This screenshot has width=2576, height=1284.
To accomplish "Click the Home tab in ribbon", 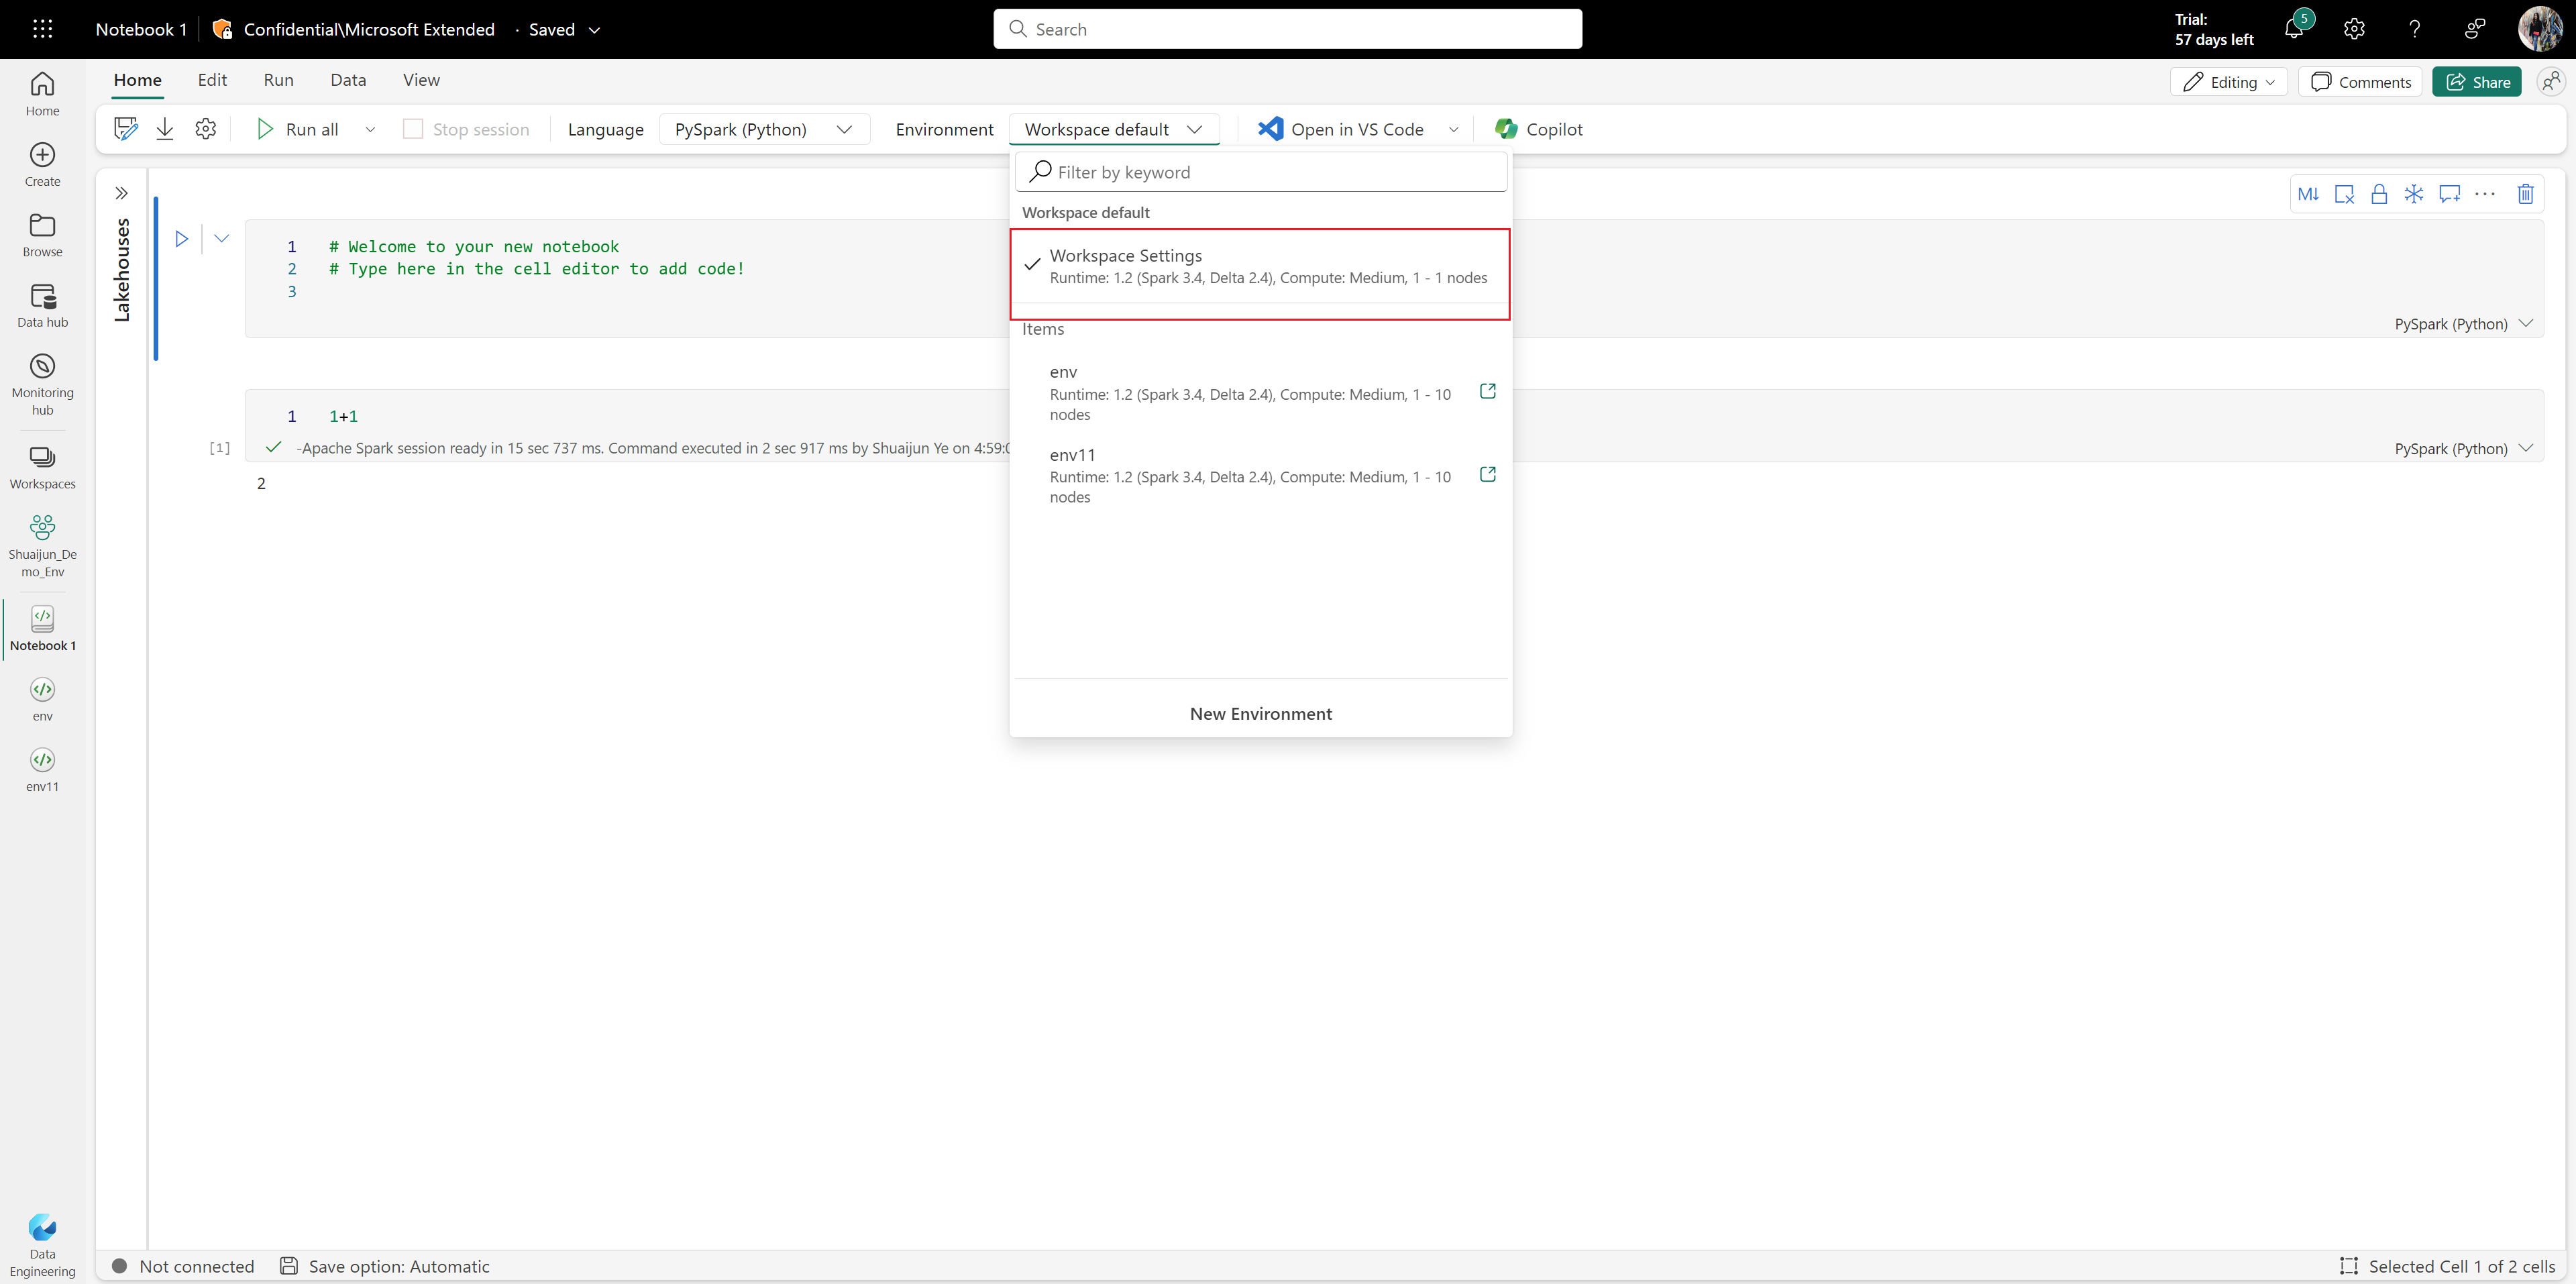I will (136, 78).
